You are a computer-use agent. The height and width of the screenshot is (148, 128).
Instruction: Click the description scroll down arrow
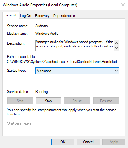pyautogui.click(x=117, y=48)
